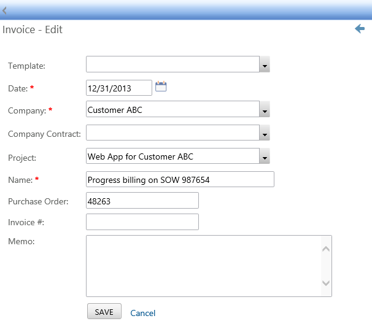
Task: Click the empty Company Contract combo field
Action: [x=172, y=133]
